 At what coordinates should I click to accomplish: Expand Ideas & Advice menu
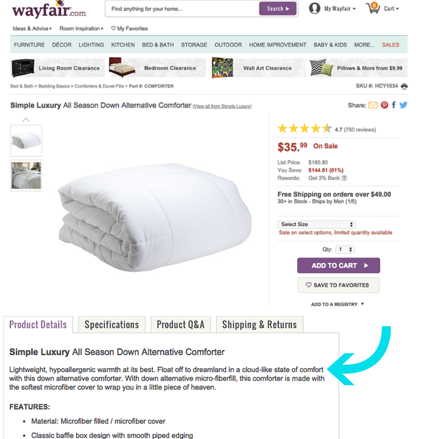pyautogui.click(x=32, y=29)
